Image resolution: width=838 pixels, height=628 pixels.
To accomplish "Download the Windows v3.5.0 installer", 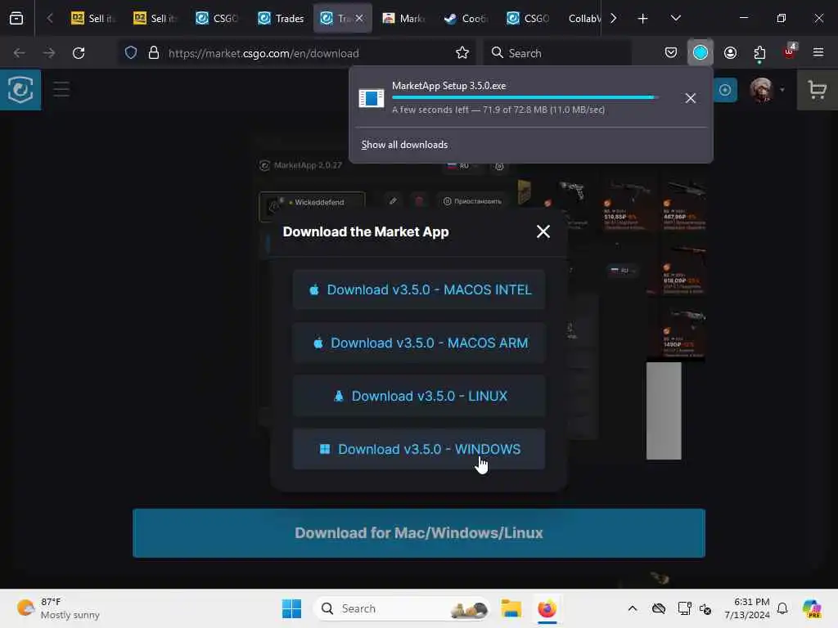I will pos(418,449).
